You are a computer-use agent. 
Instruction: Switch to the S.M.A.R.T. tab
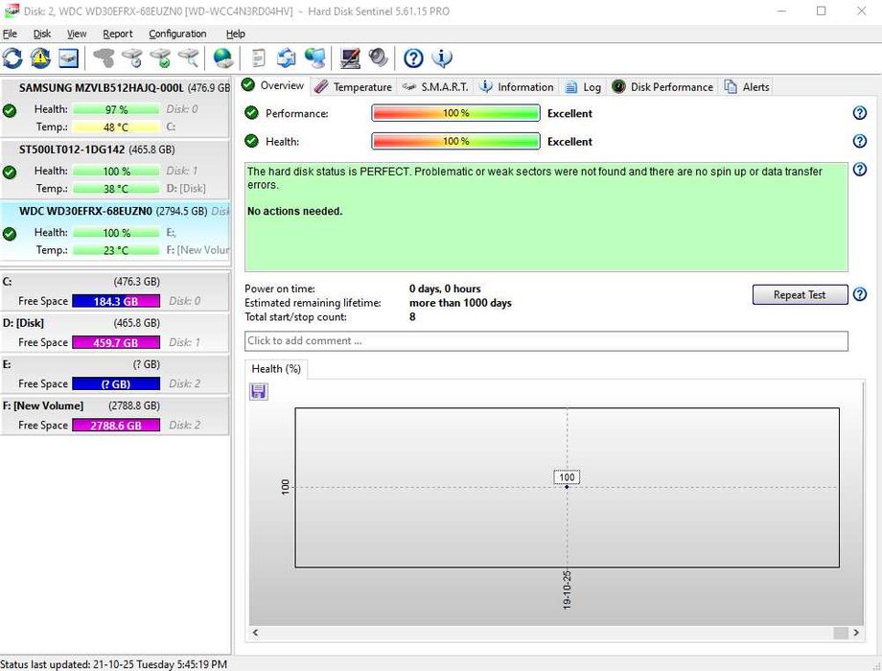(435, 87)
